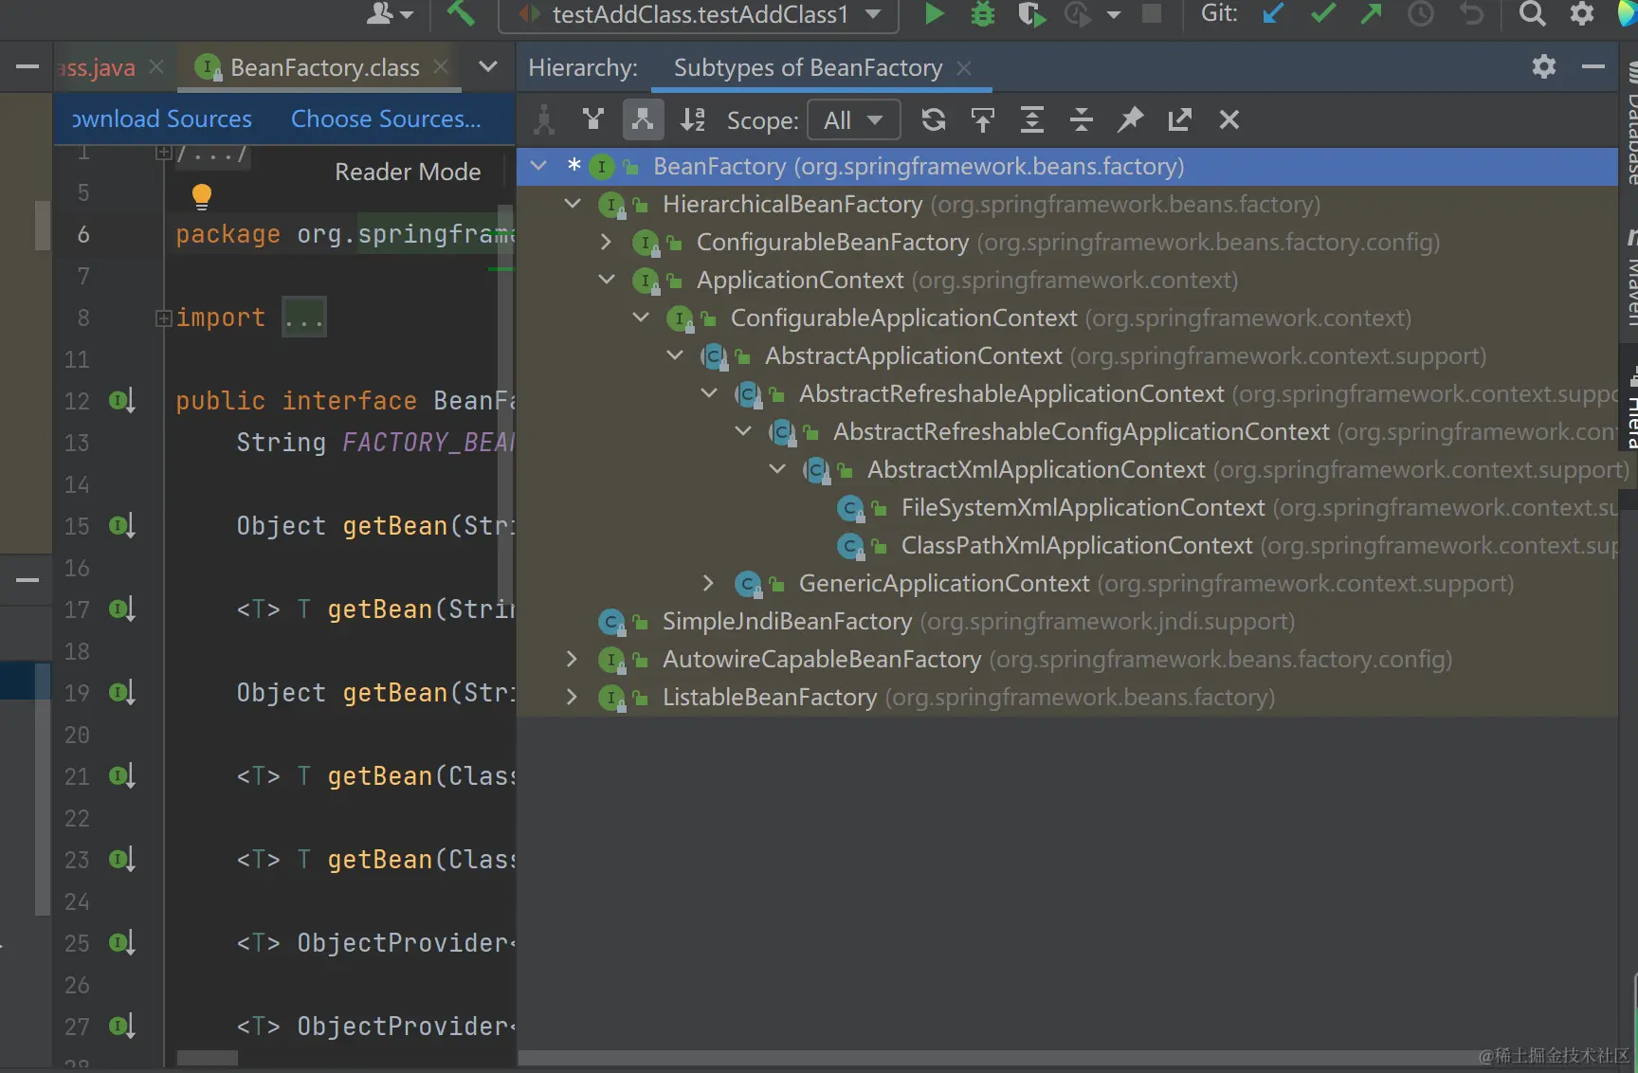Screen dimensions: 1638x1073
Task: Click Choose Sources... link
Action: [386, 118]
